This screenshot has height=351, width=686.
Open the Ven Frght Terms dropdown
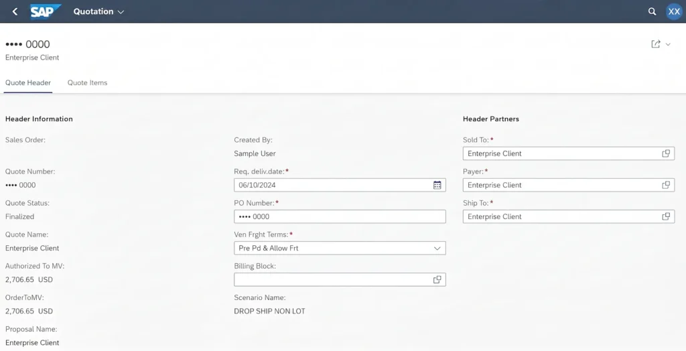340,248
